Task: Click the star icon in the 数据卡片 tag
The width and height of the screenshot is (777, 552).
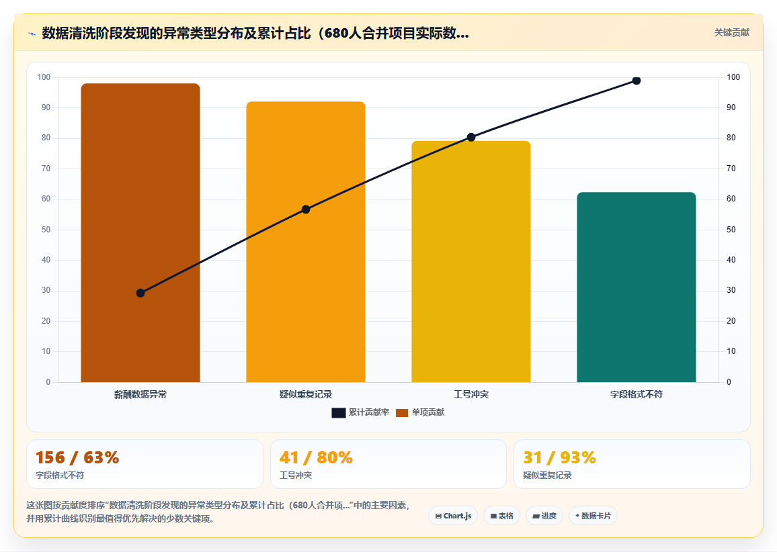Action: [x=577, y=516]
